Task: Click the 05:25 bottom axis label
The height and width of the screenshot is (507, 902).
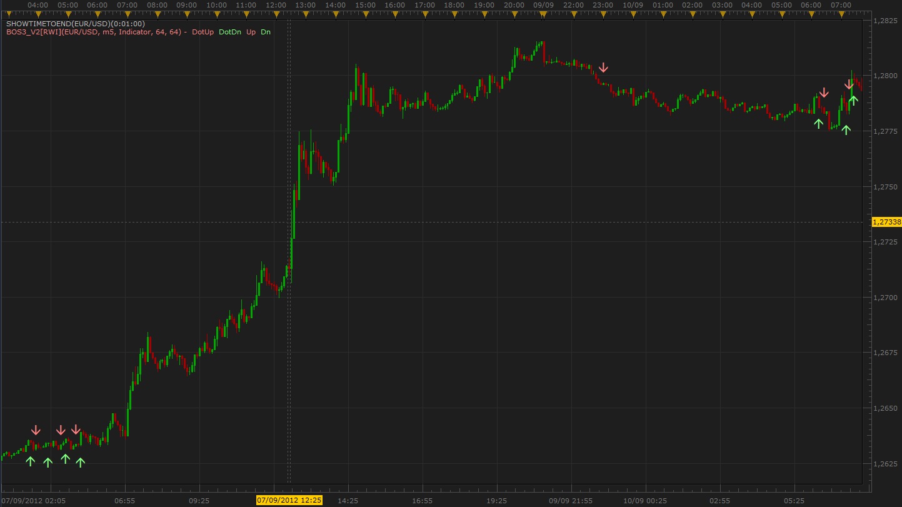Action: (x=794, y=501)
